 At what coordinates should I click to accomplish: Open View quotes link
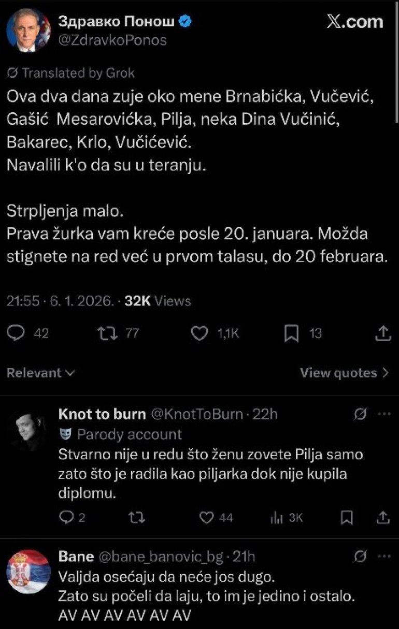click(x=344, y=373)
